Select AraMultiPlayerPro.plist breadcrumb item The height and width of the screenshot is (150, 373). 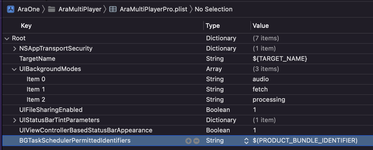[153, 9]
